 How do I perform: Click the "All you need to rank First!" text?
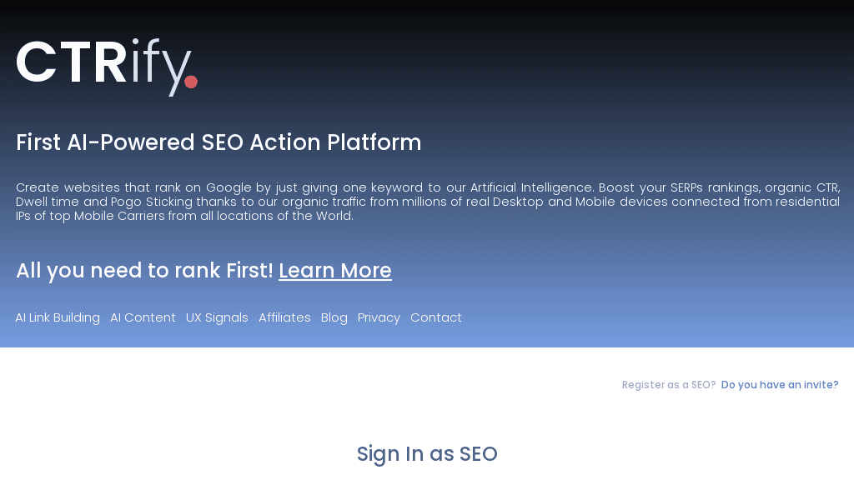(143, 270)
